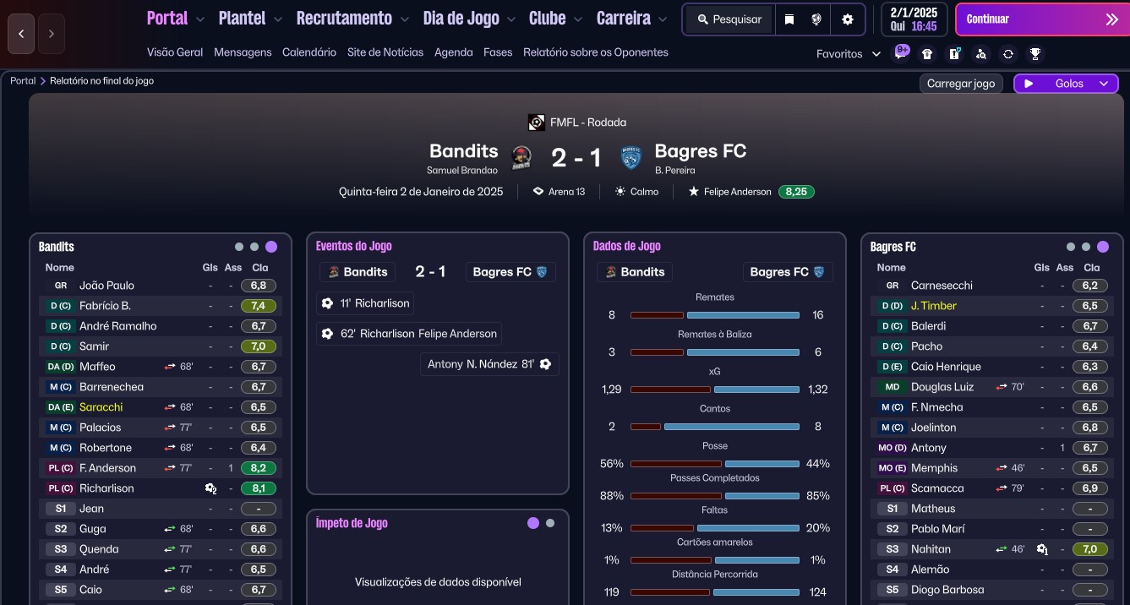This screenshot has height=605, width=1130.
Task: Open the Calendário tab
Action: pyautogui.click(x=309, y=52)
